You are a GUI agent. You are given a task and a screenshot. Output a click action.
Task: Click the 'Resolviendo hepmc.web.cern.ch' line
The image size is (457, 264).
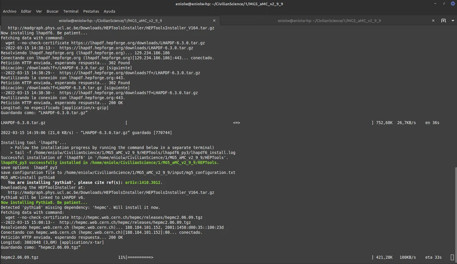pyautogui.click(x=112, y=228)
